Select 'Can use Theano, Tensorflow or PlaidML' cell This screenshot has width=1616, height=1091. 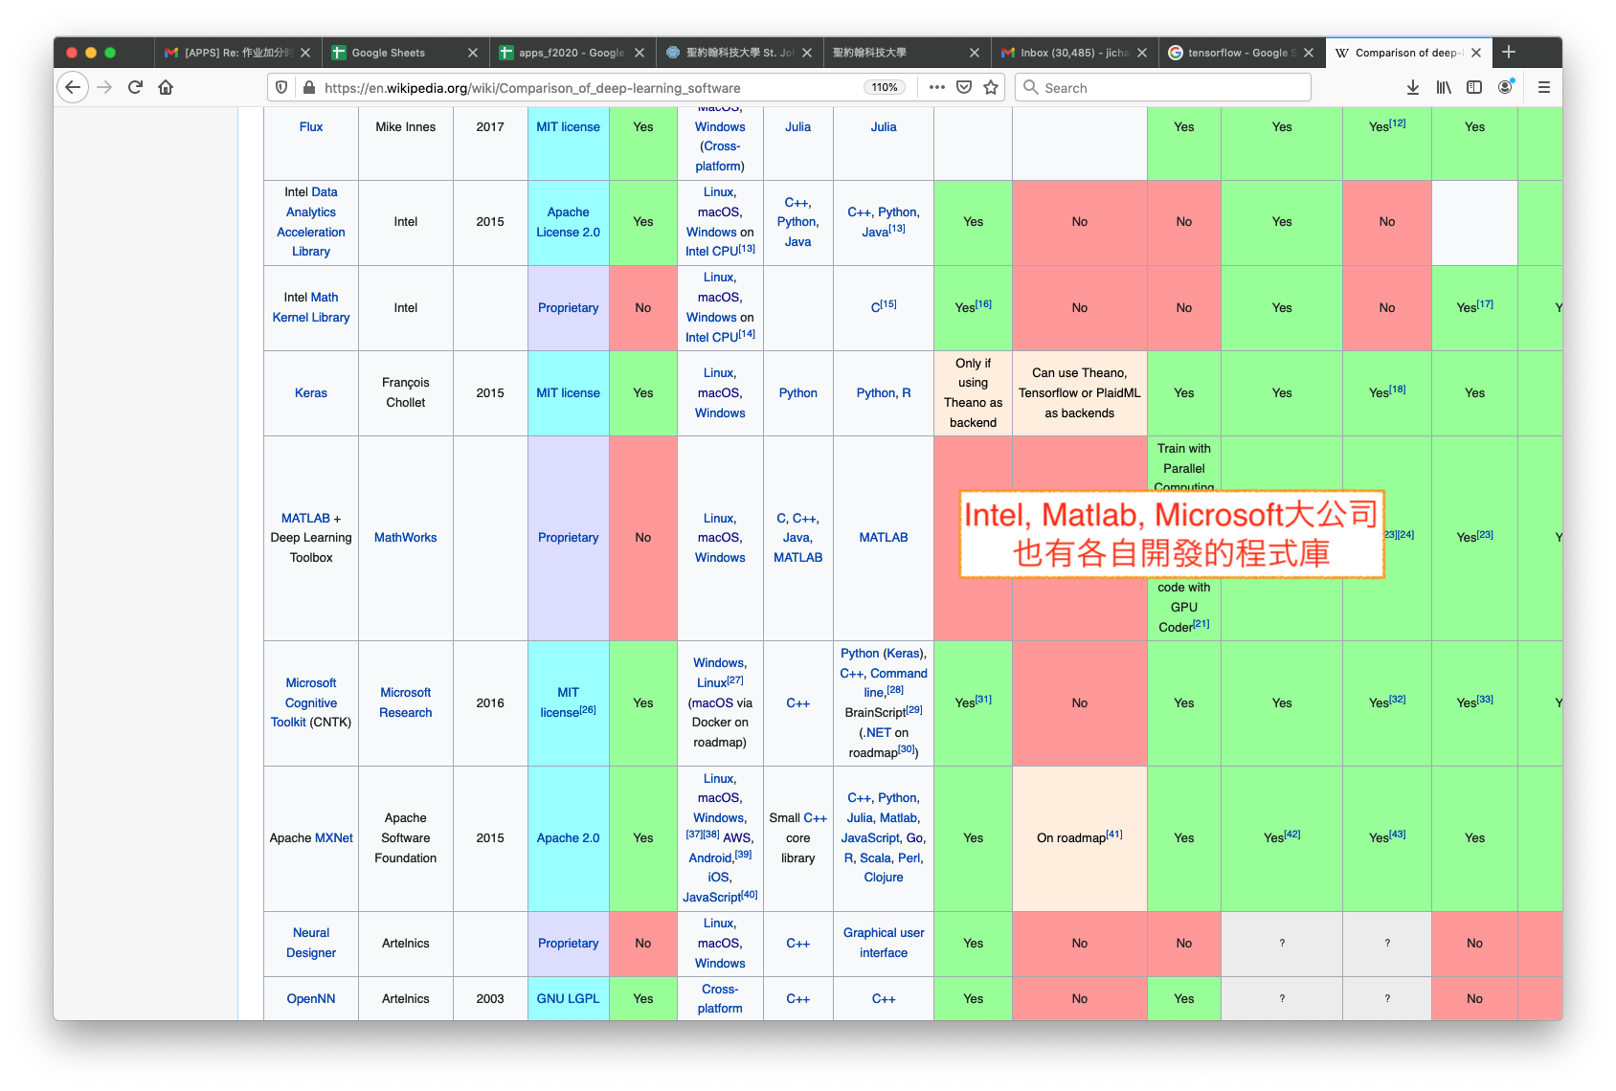[x=1080, y=392]
